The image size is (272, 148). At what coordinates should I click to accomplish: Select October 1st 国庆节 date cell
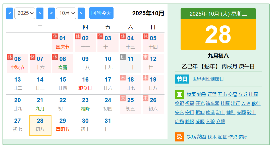tap(63, 43)
